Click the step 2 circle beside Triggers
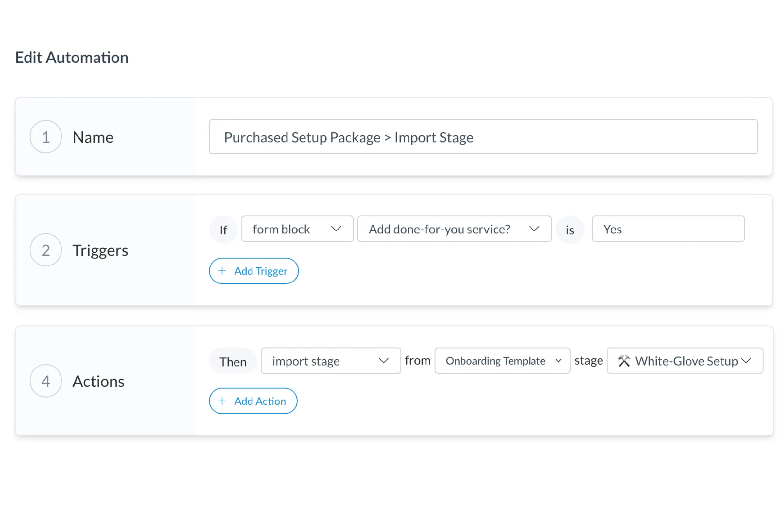The height and width of the screenshot is (512, 783). (46, 250)
